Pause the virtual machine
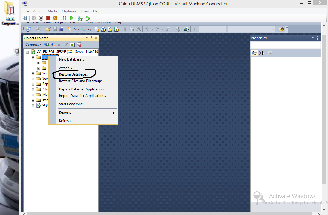Screen dimensions: 328x215 (x=64, y=18)
